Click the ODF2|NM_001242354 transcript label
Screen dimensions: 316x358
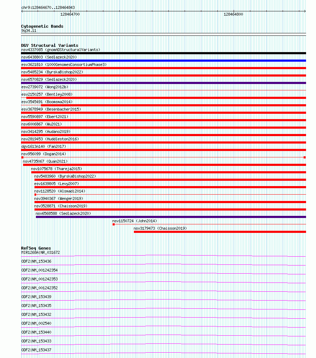(39, 270)
